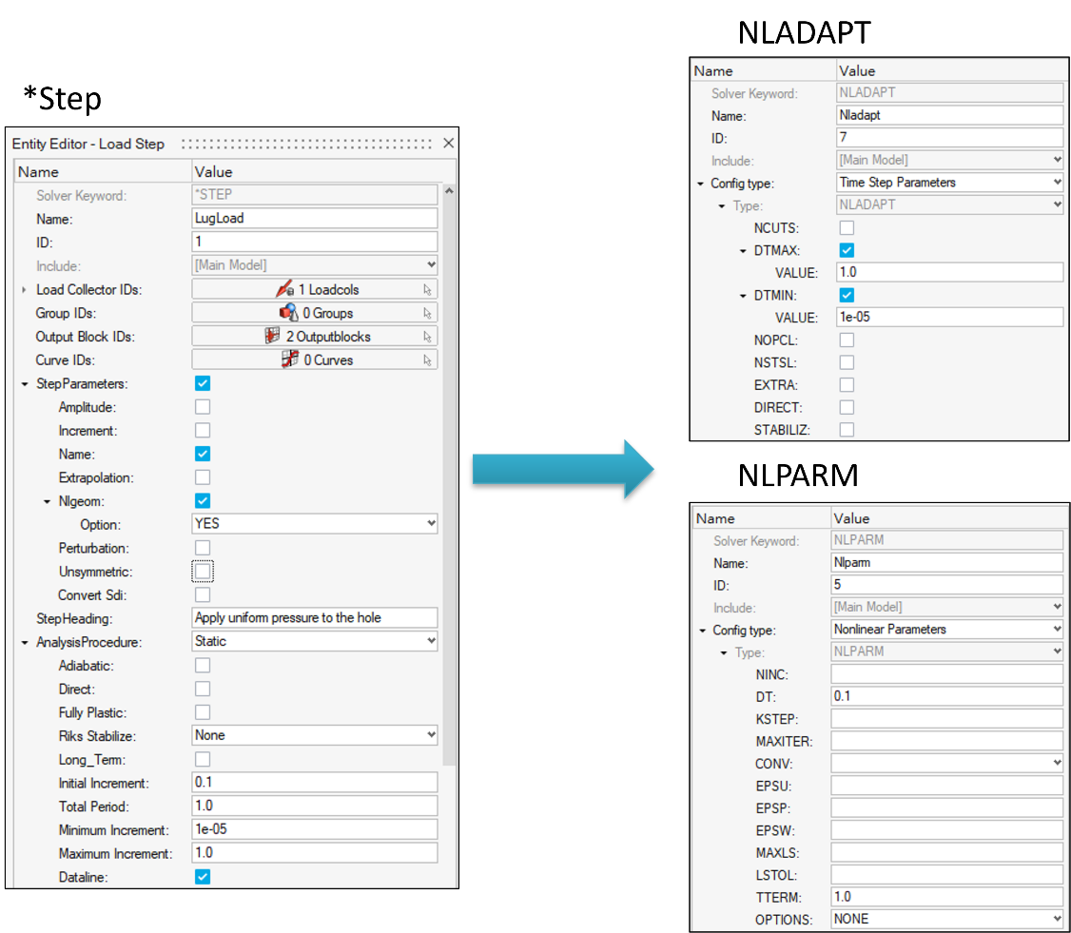Open the Time Step Parameters config type dropdown

pos(949,183)
